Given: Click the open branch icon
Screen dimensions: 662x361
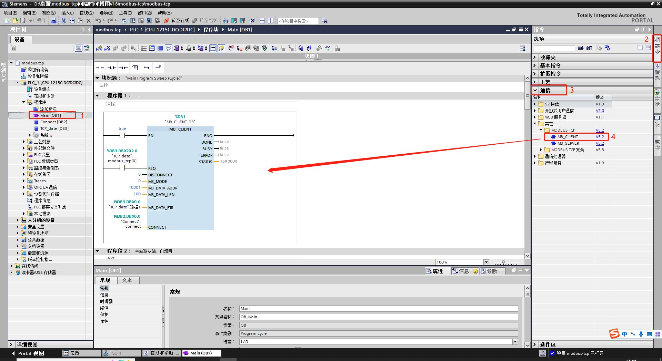Looking at the screenshot, I should click(x=147, y=68).
